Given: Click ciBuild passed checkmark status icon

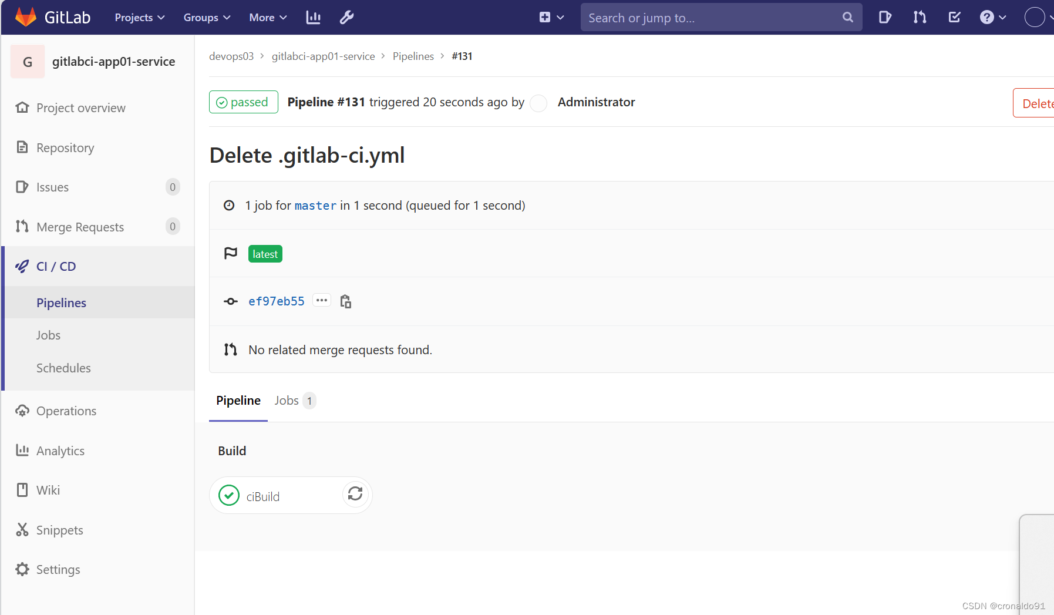Looking at the screenshot, I should tap(229, 496).
